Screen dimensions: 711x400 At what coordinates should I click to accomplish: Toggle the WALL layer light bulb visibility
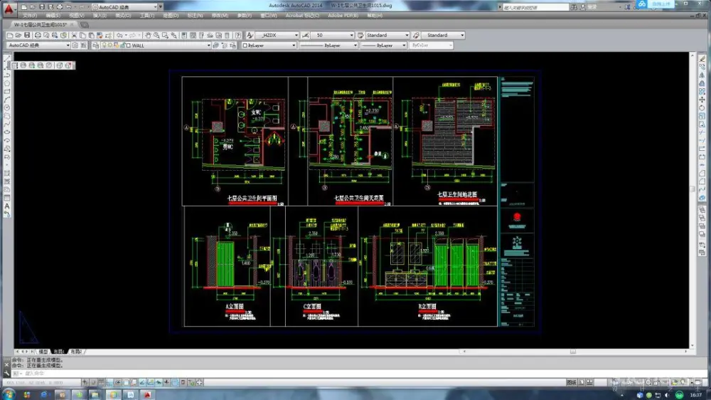[104, 45]
